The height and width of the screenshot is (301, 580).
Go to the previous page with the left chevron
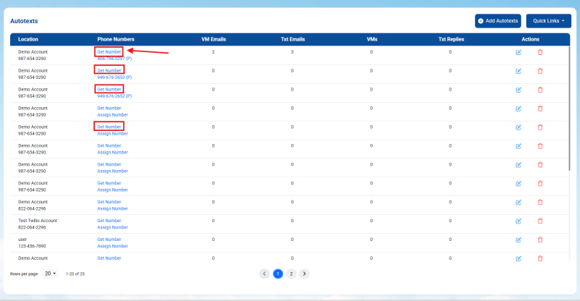264,274
